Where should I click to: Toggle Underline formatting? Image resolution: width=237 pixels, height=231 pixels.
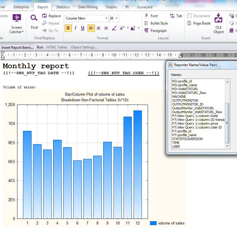83,28
